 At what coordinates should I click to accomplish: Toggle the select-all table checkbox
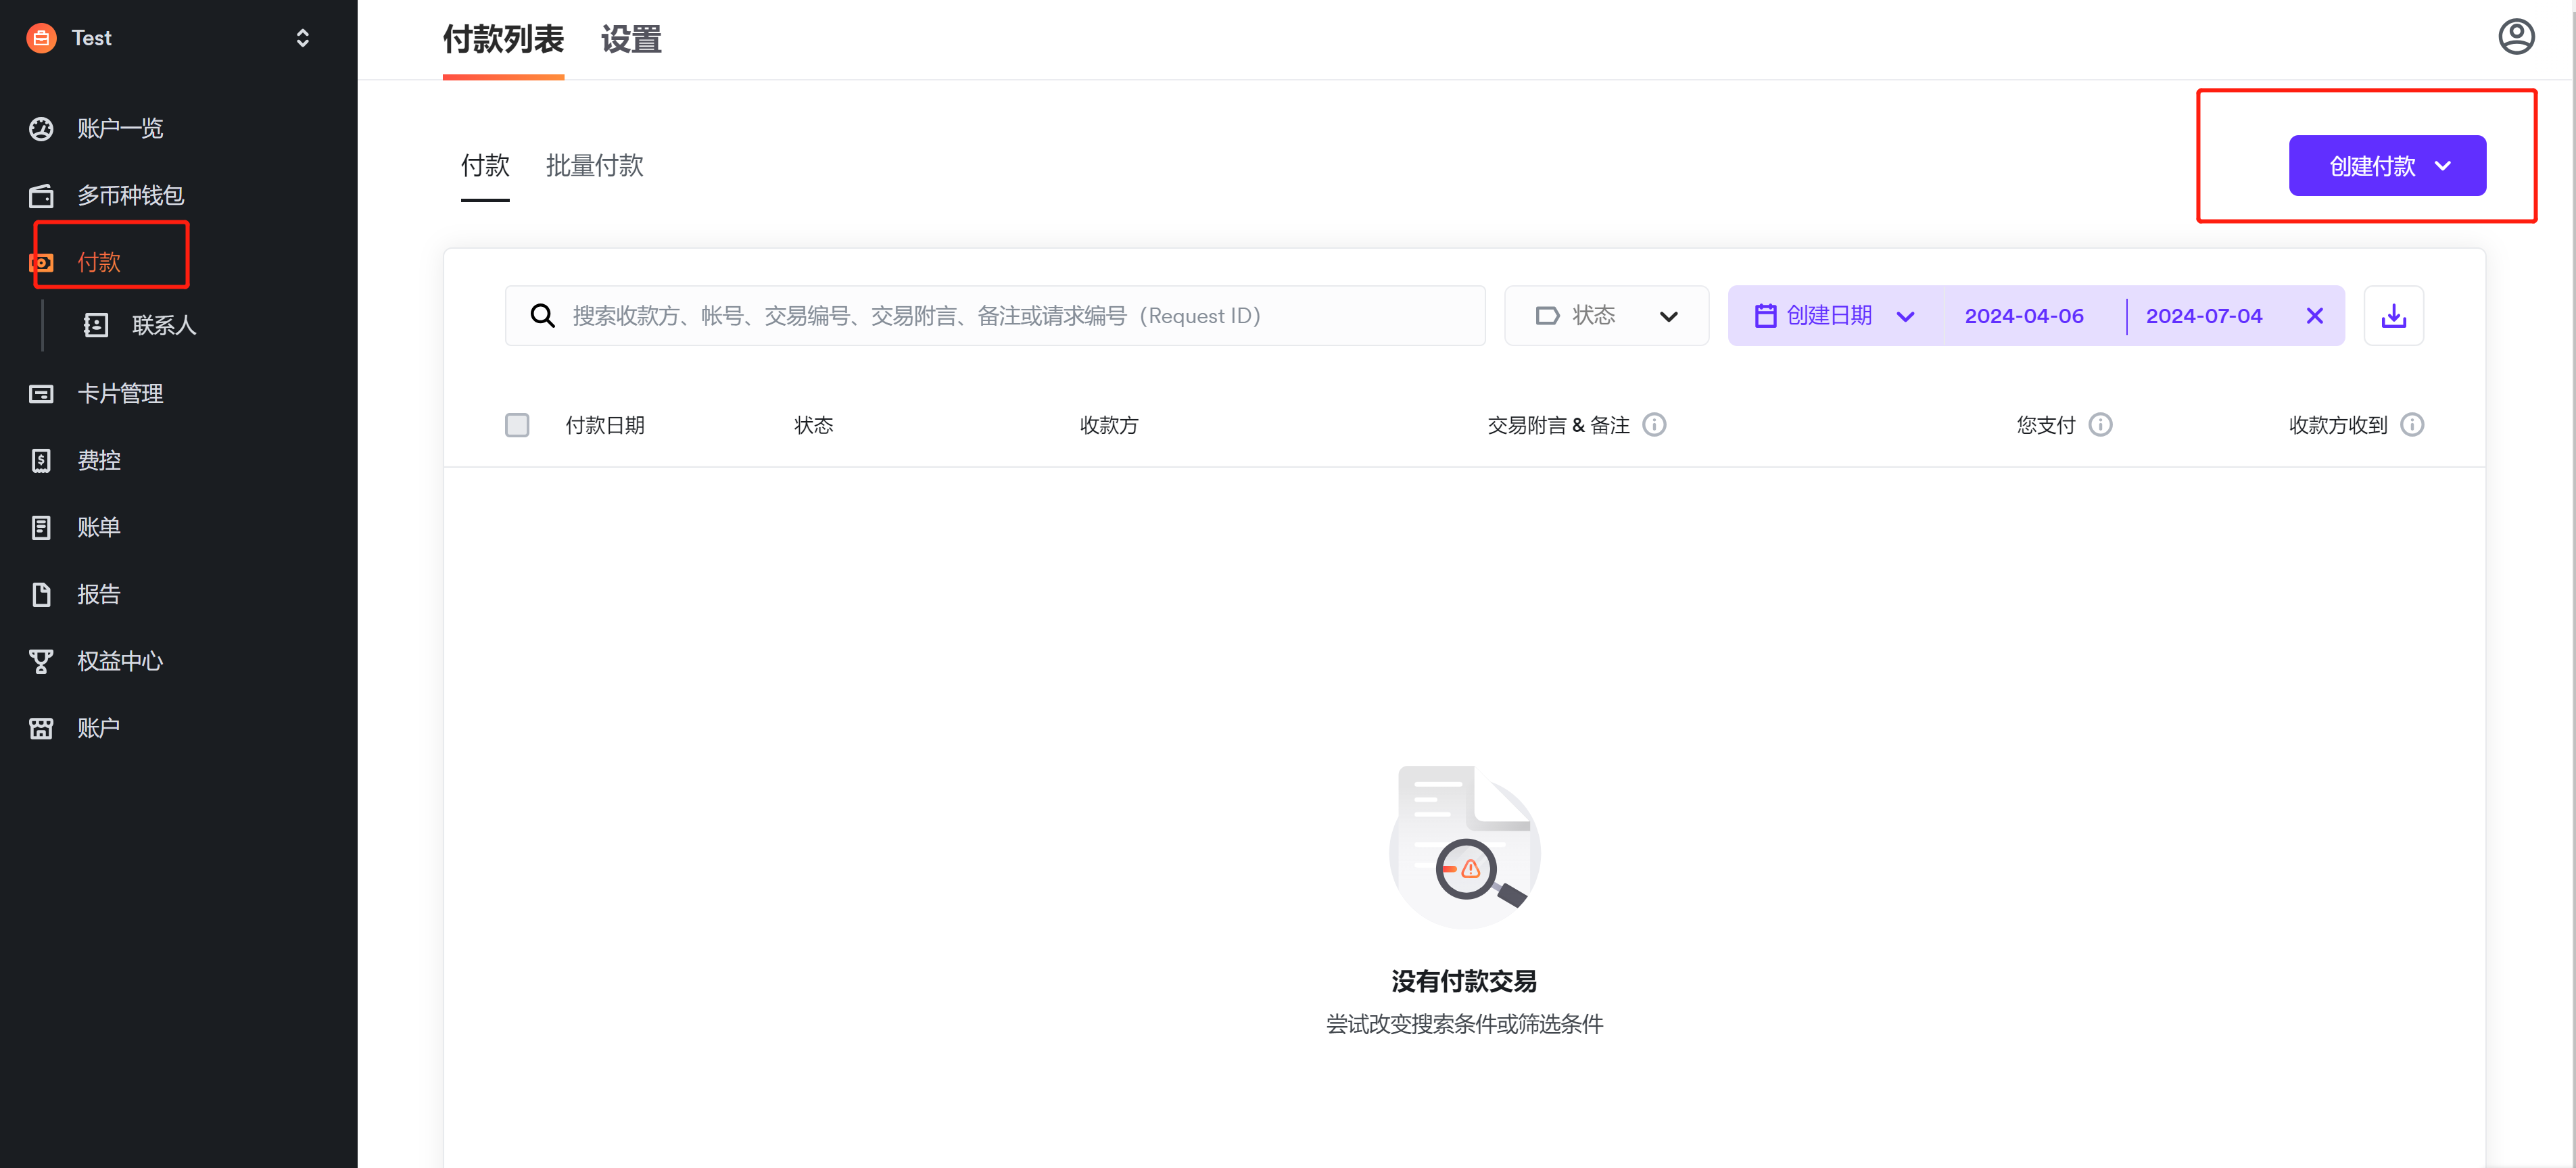pos(517,425)
